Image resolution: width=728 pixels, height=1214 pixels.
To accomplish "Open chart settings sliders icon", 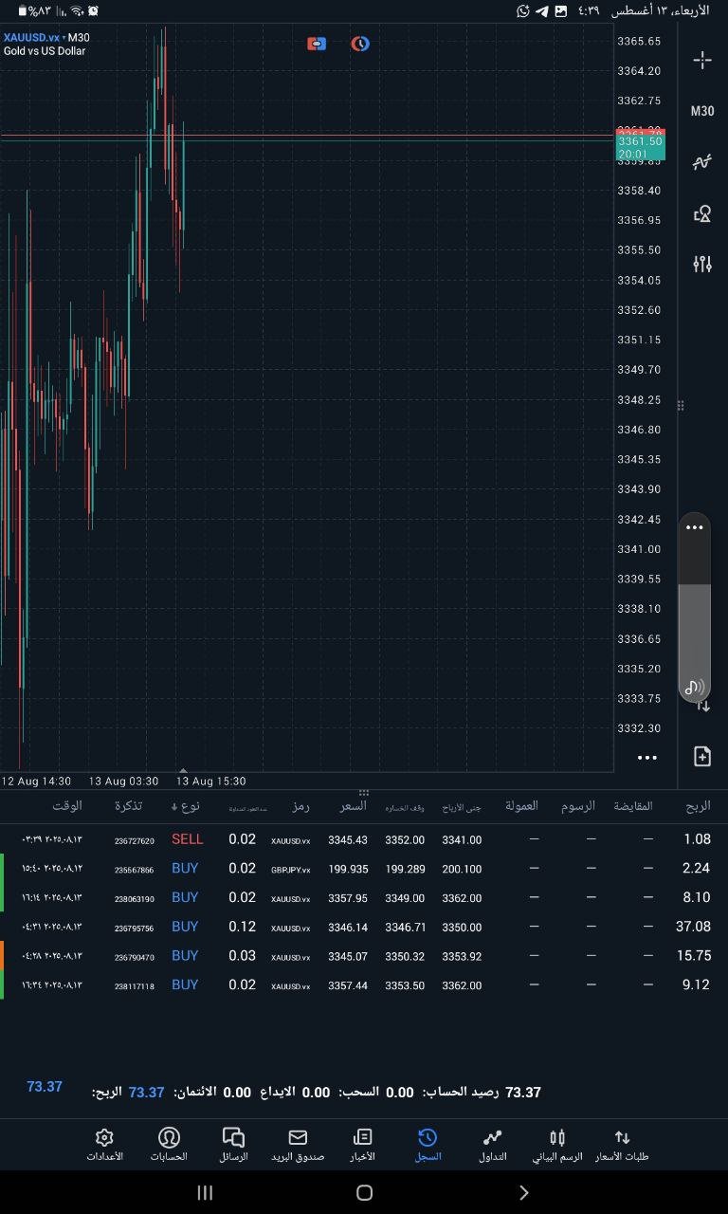I will pos(702,264).
